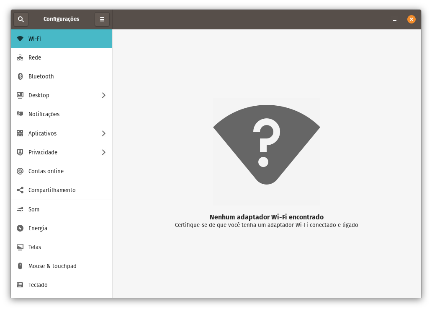Close the Configurações window
The image size is (432, 310).
[x=411, y=19]
